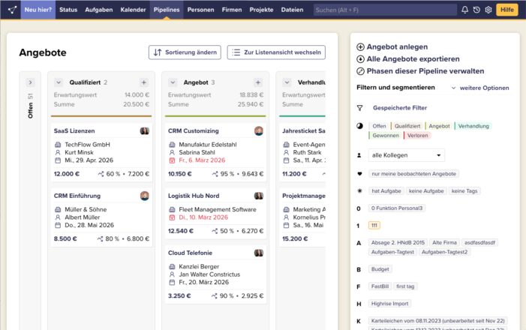Image resolution: width=526 pixels, height=330 pixels.
Task: Select the Alte Firma tag filter
Action: (x=444, y=242)
